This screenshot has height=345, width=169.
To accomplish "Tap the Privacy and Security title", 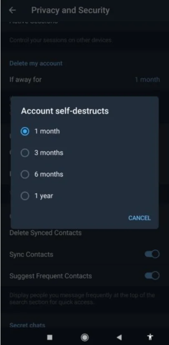I will click(70, 10).
